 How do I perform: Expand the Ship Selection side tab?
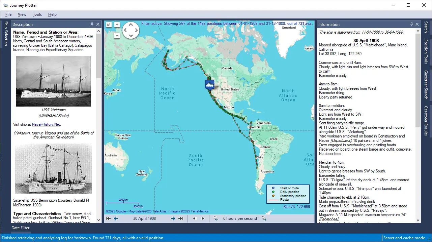pos(6,34)
